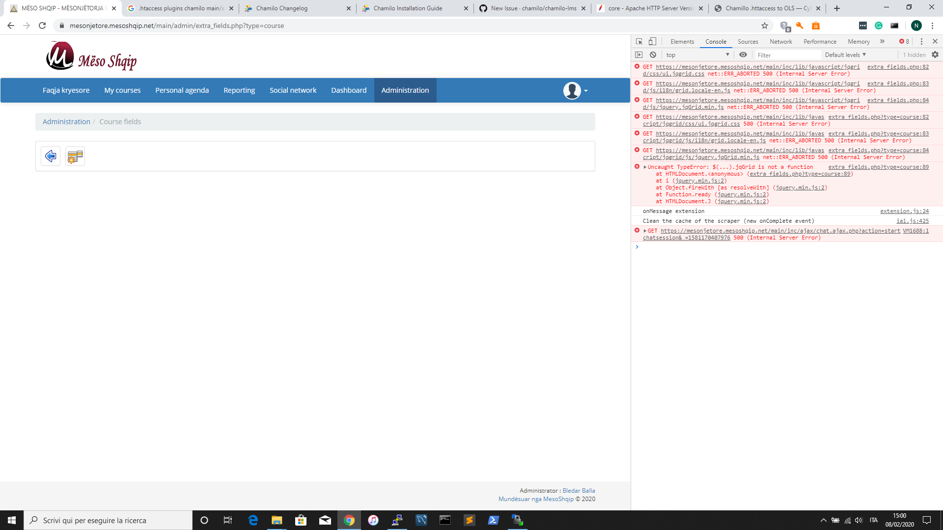Open the Default levels dropdown
943x530 pixels.
pyautogui.click(x=845, y=54)
